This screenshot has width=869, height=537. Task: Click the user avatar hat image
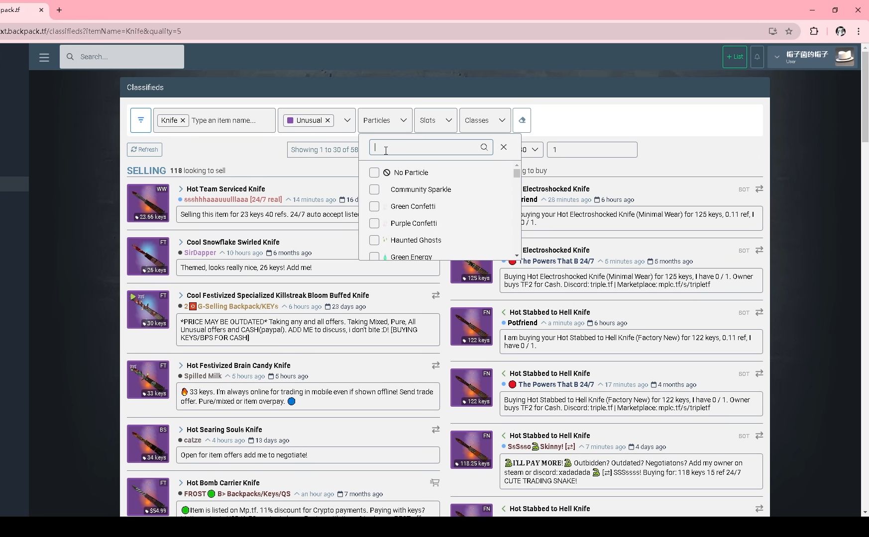point(845,57)
